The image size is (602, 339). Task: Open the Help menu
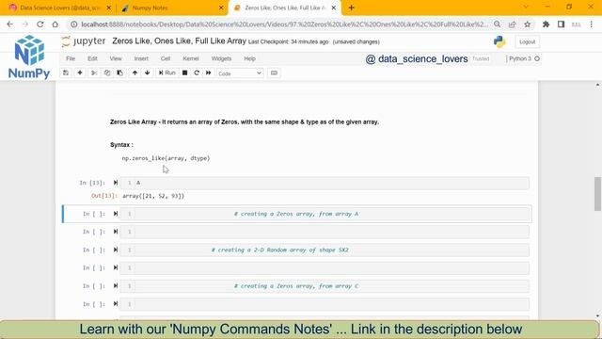pyautogui.click(x=250, y=58)
